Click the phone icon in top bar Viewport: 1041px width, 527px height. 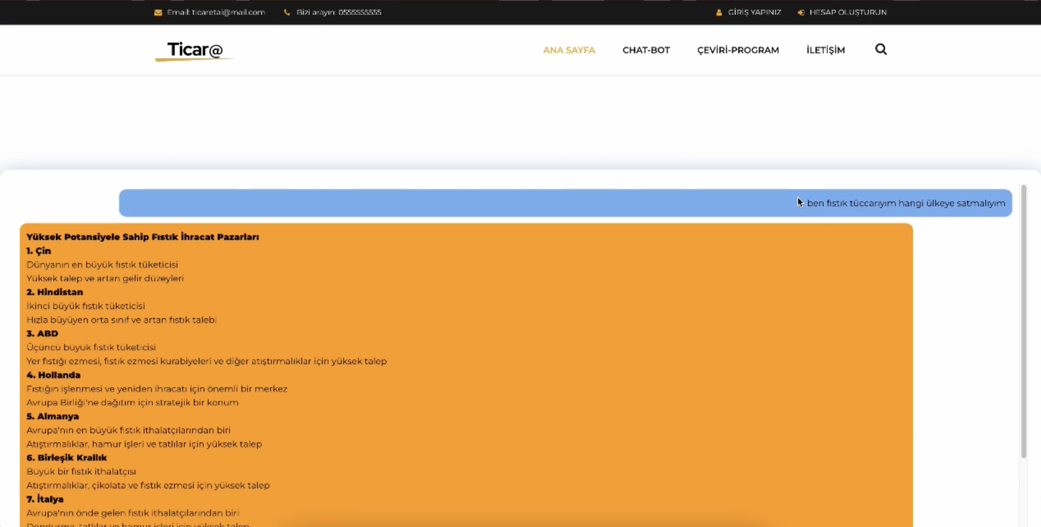coord(287,13)
